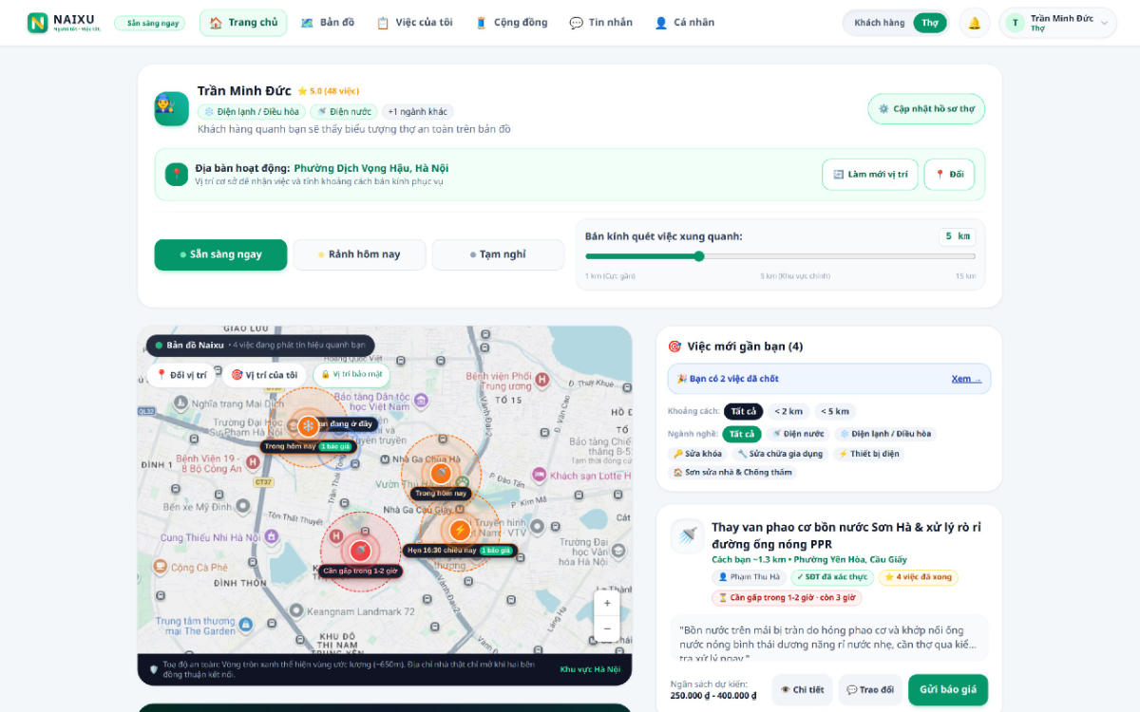Filter by Sửa khóa trade
Screen dimensions: 1140x712
[x=697, y=454]
